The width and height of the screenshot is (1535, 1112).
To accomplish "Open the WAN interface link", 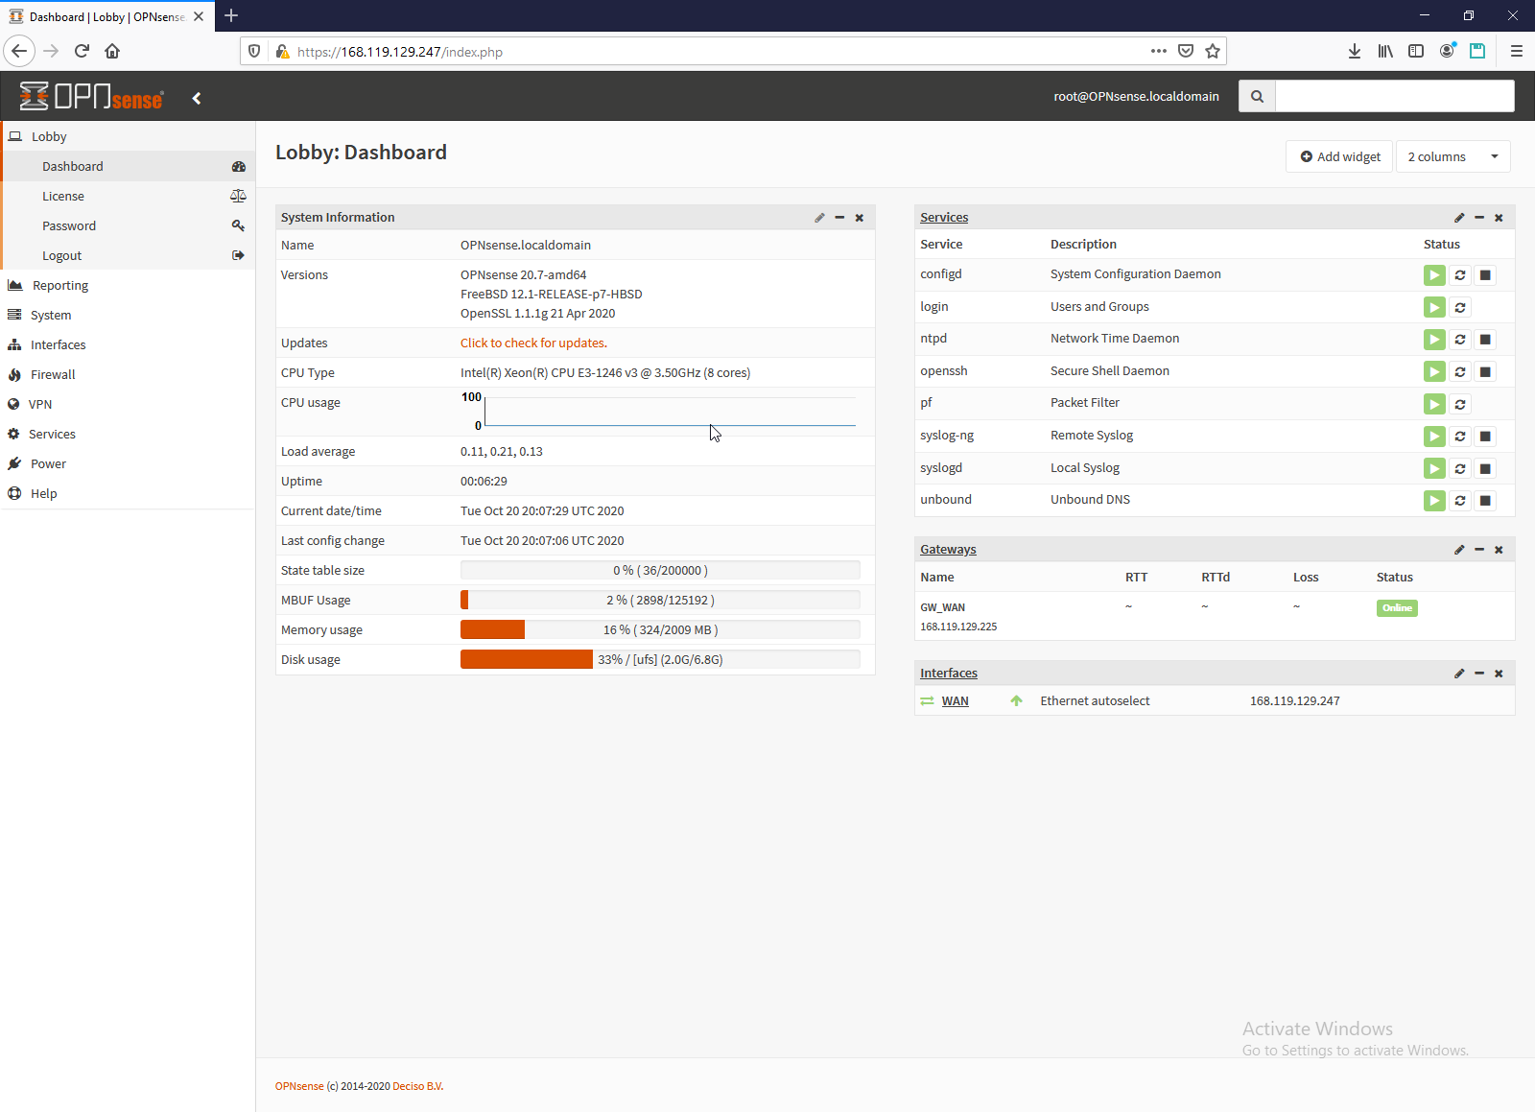I will point(955,701).
